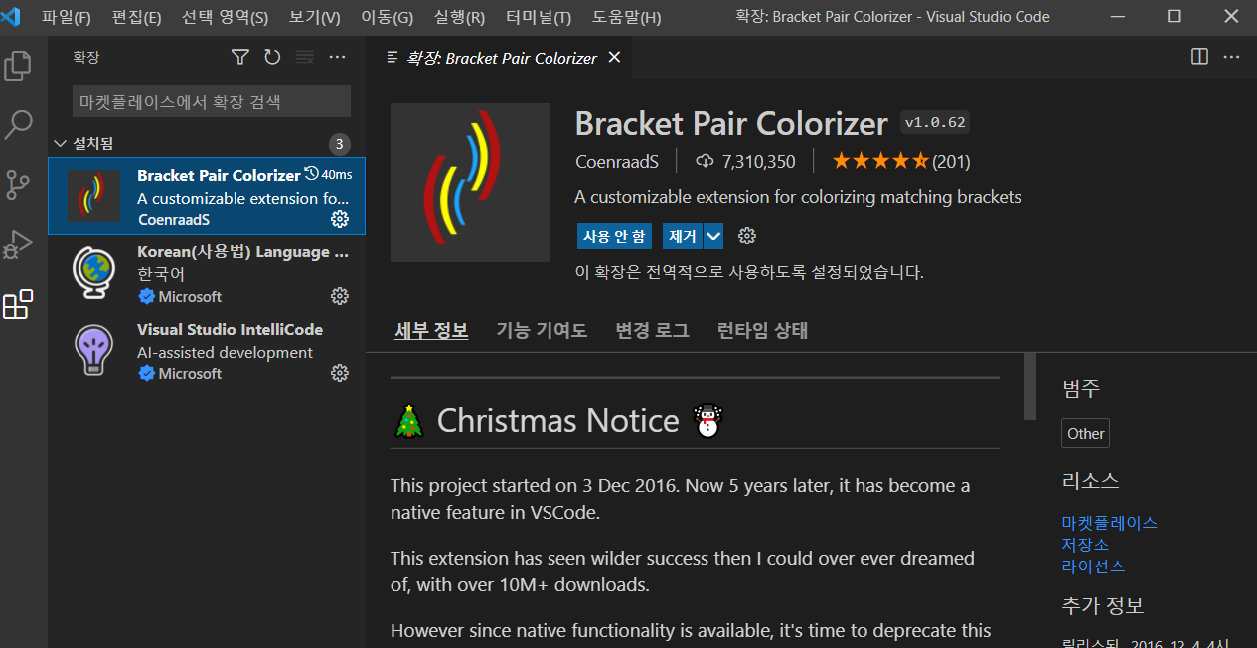Click IntelliCode lightbulb icon
Viewport: 1257px width, 648px height.
(93, 349)
